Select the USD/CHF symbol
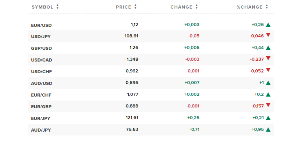 click(x=41, y=72)
